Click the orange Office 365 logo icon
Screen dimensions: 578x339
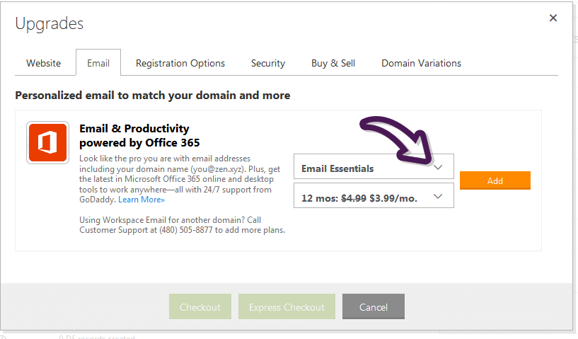47,142
